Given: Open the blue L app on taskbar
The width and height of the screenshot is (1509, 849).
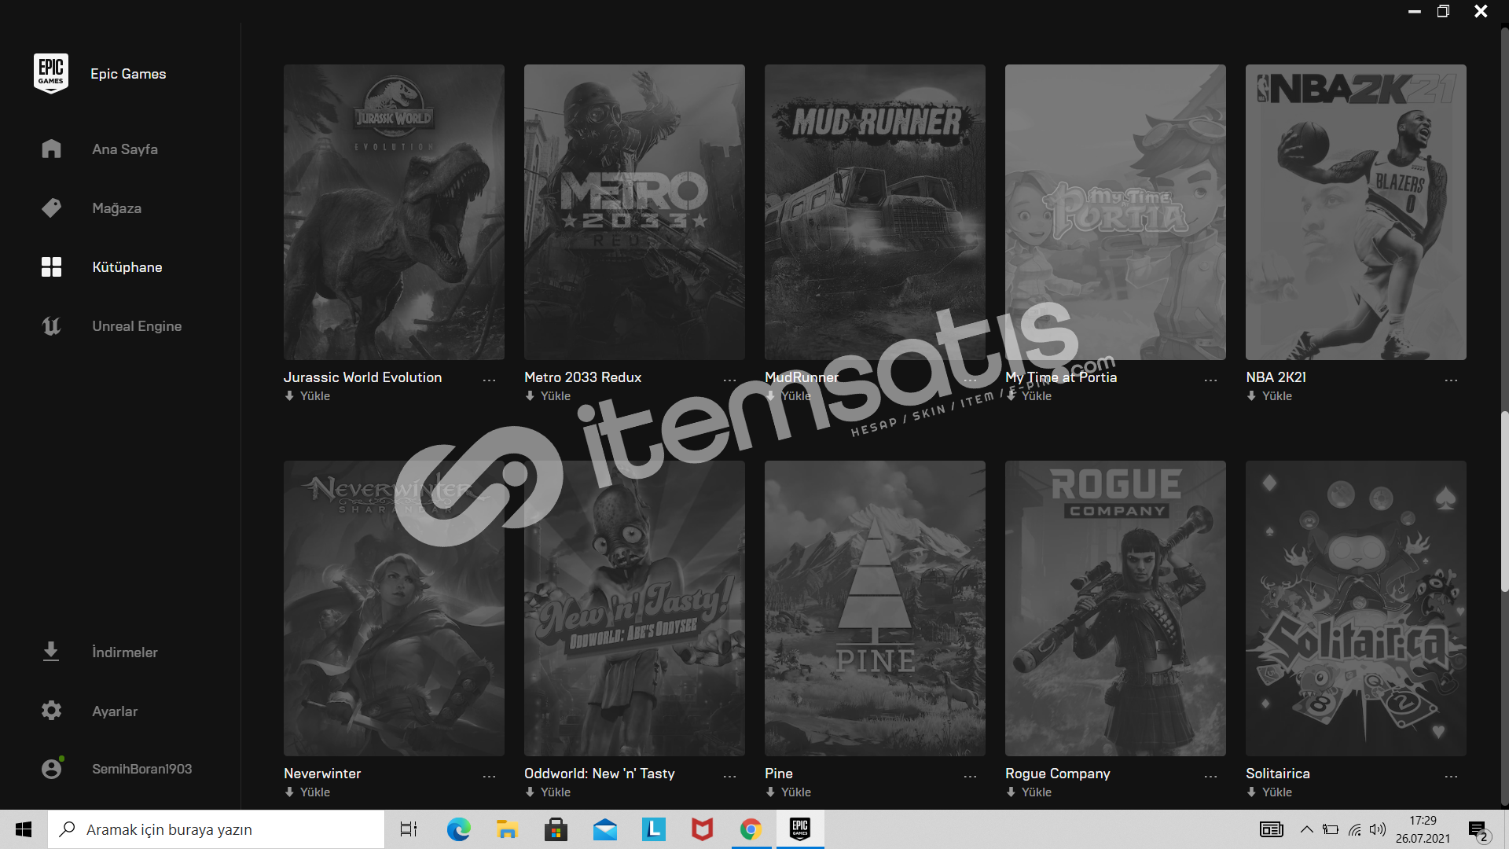Looking at the screenshot, I should pos(653,829).
